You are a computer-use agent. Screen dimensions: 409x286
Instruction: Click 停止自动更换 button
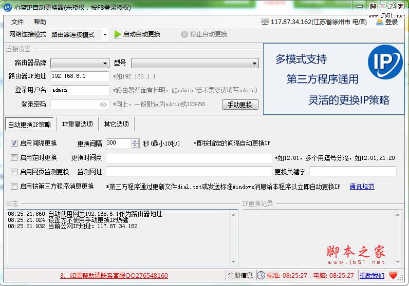point(204,34)
